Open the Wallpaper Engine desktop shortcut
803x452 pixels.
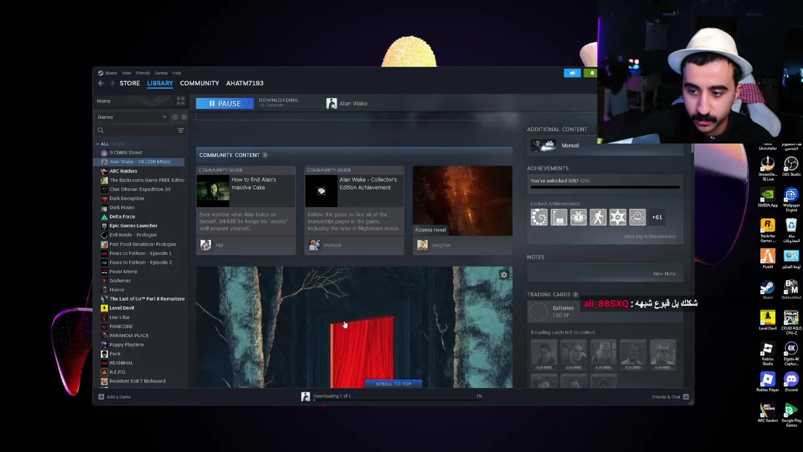[791, 199]
